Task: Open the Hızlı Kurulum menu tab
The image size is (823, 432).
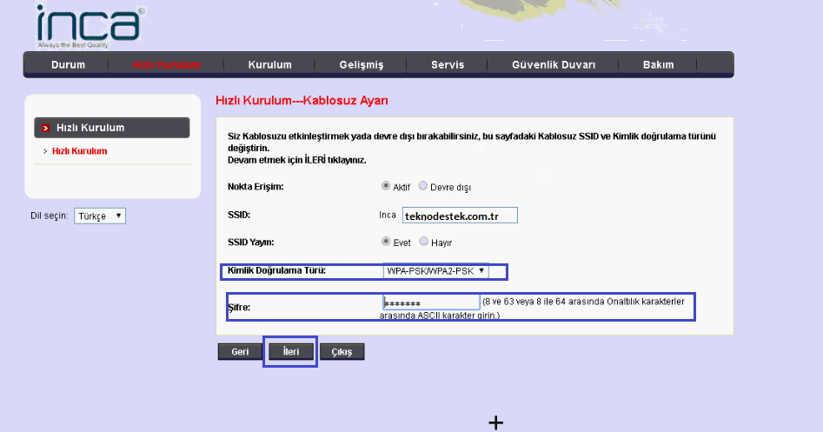Action: point(167,65)
